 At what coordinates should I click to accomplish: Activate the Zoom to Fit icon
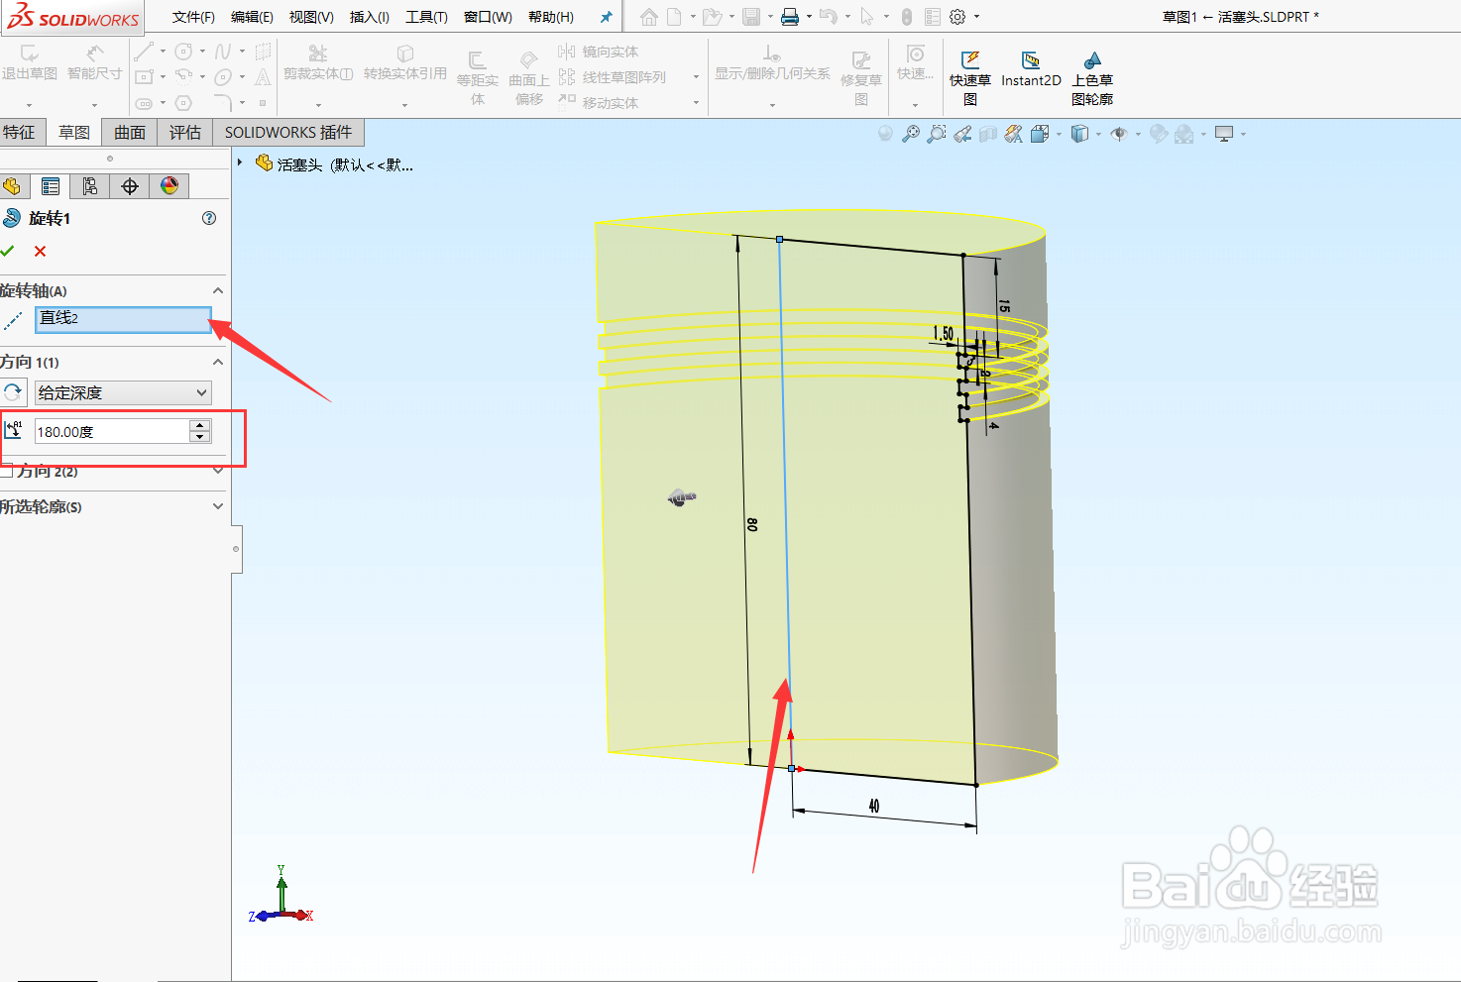[x=911, y=133]
